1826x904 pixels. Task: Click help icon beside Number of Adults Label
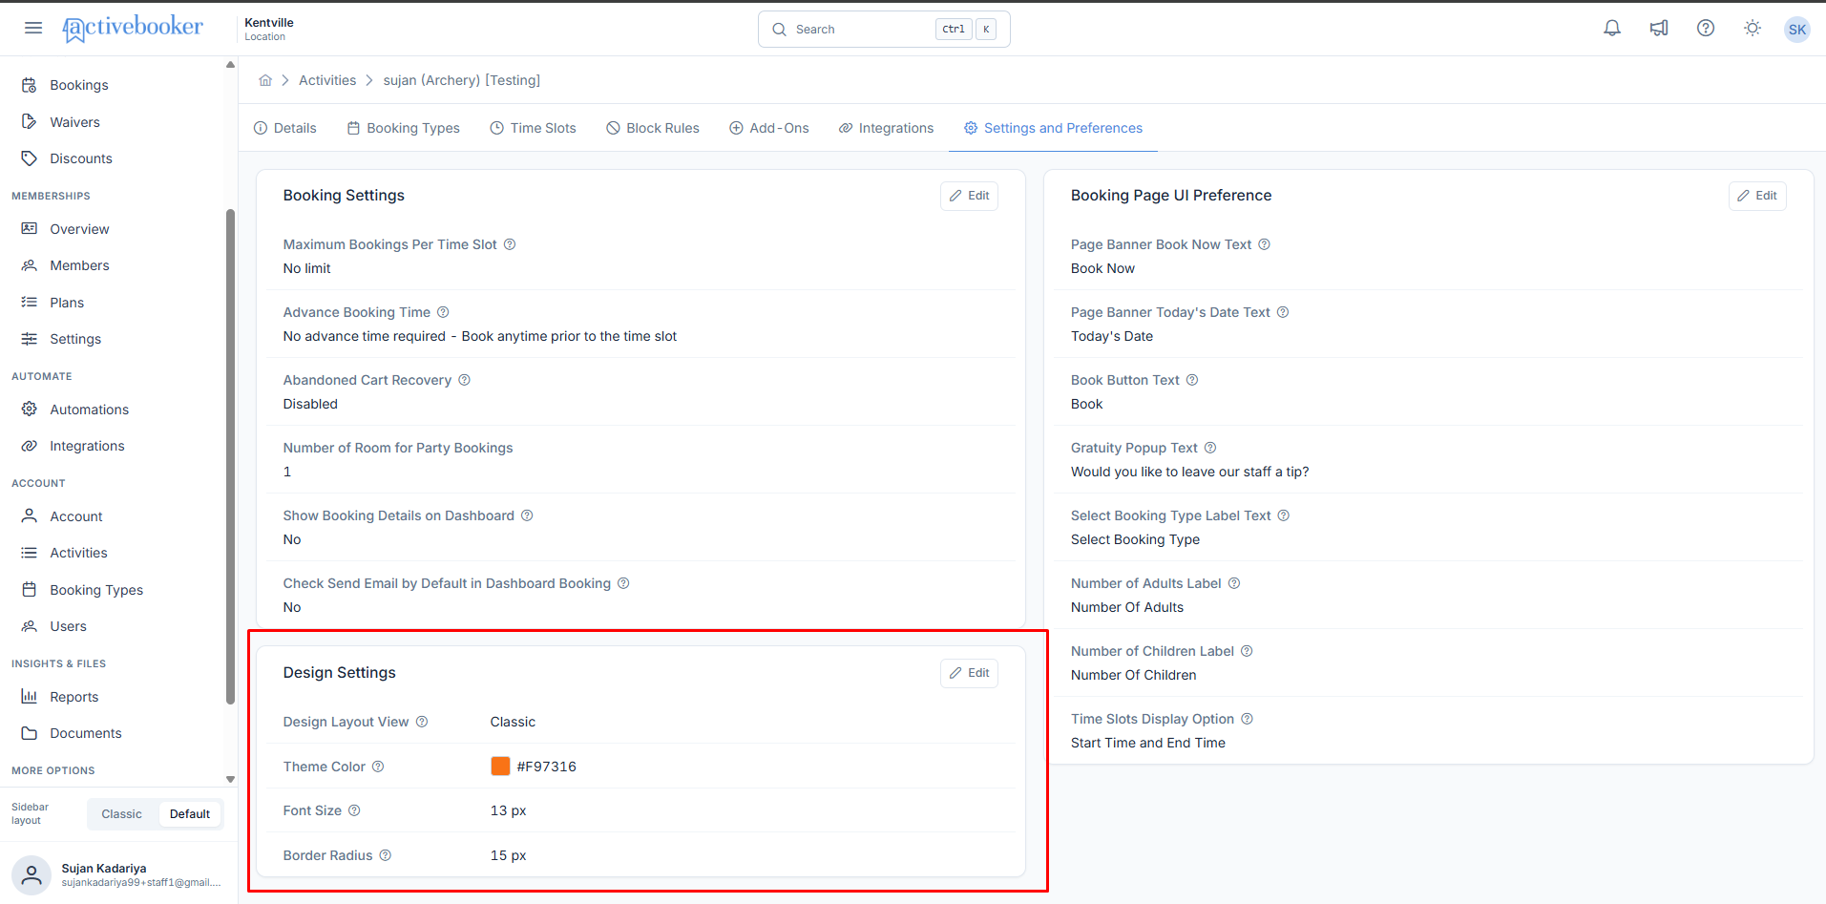point(1234,583)
